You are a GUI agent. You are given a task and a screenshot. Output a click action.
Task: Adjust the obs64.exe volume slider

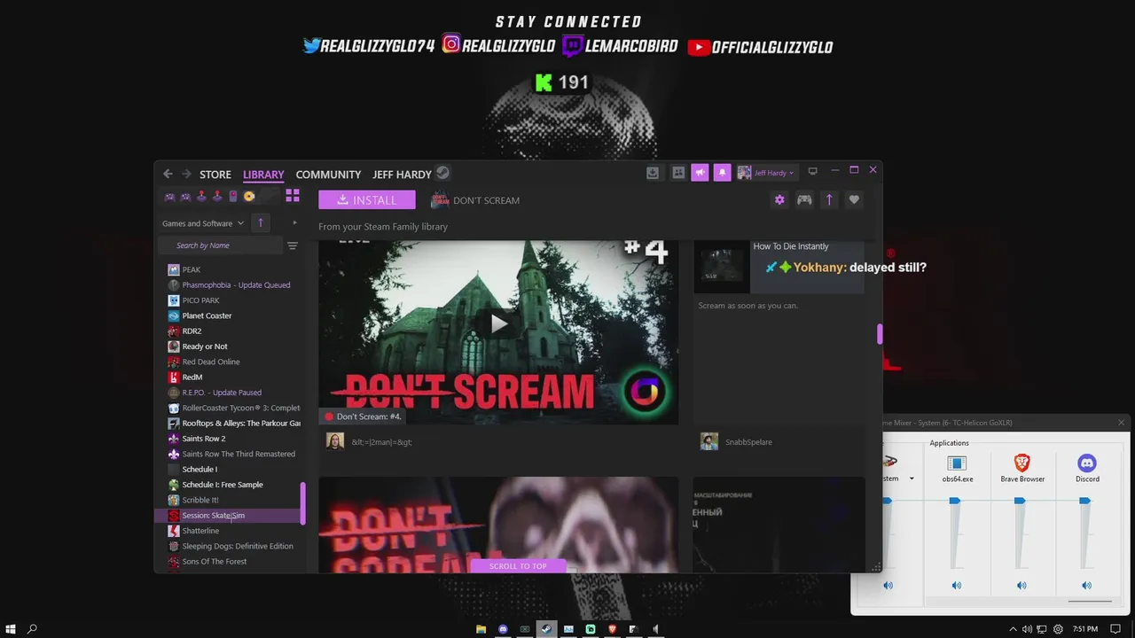[x=955, y=502]
